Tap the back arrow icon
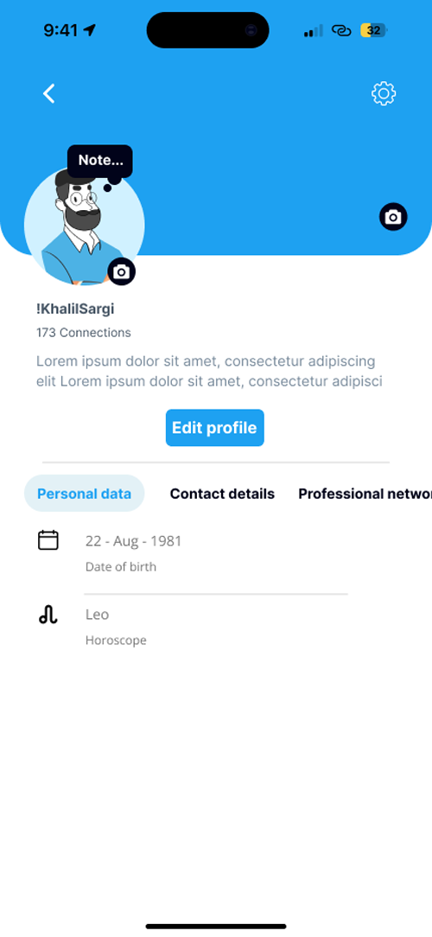 [x=49, y=93]
